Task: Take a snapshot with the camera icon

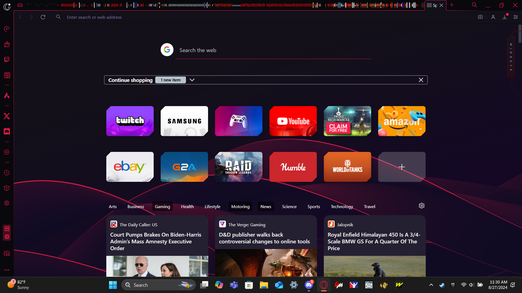Action: (480, 17)
